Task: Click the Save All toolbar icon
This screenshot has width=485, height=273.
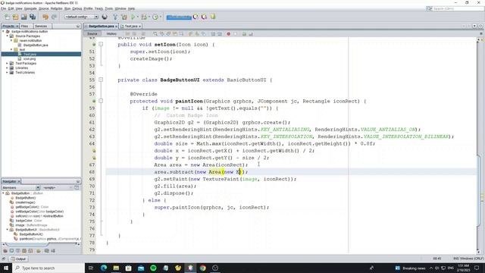Action: point(33,17)
